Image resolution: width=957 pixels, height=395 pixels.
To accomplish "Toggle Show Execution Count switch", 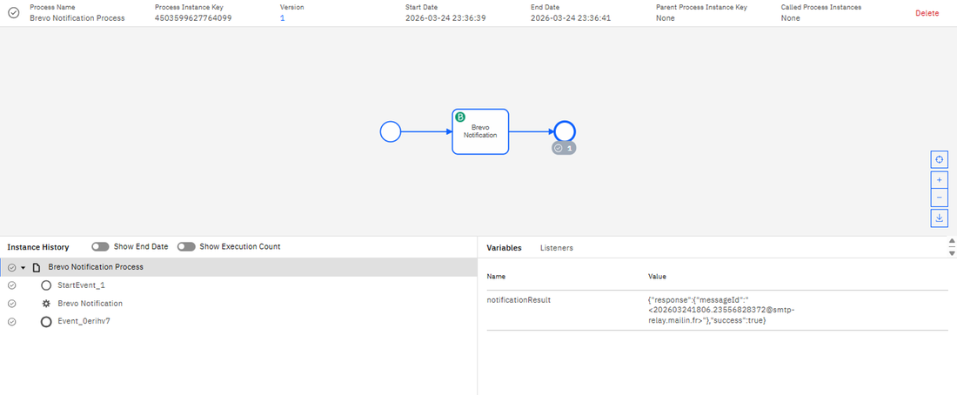I will pyautogui.click(x=186, y=246).
